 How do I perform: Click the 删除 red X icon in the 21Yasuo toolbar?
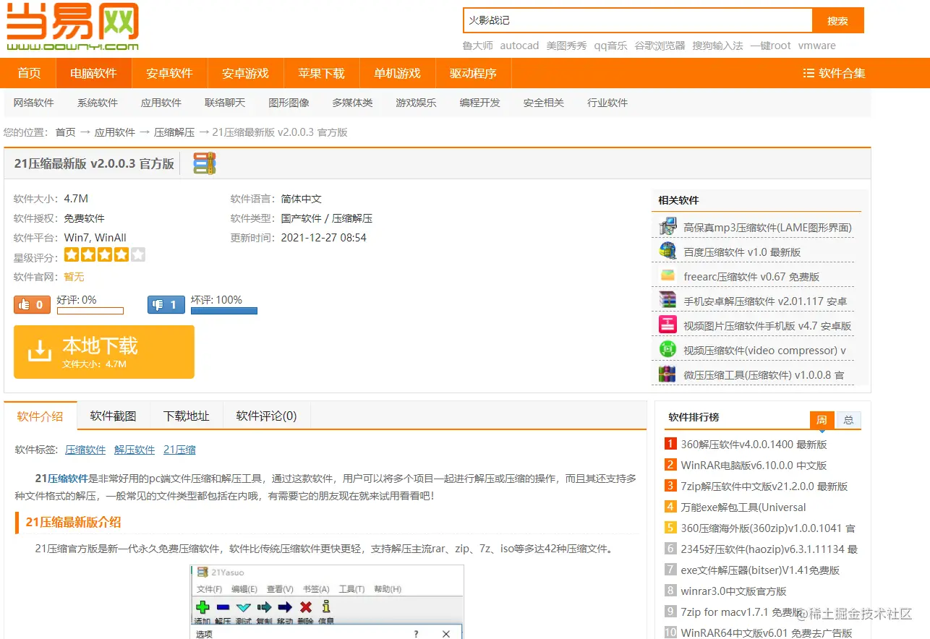tap(306, 607)
